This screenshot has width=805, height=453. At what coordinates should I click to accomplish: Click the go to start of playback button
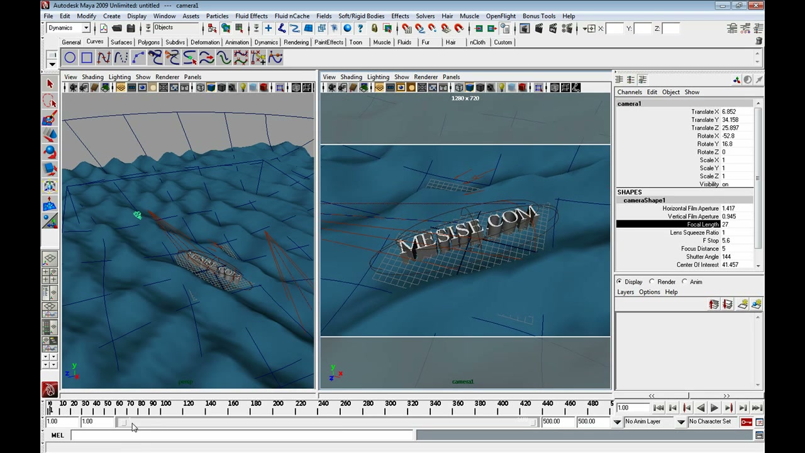(658, 408)
